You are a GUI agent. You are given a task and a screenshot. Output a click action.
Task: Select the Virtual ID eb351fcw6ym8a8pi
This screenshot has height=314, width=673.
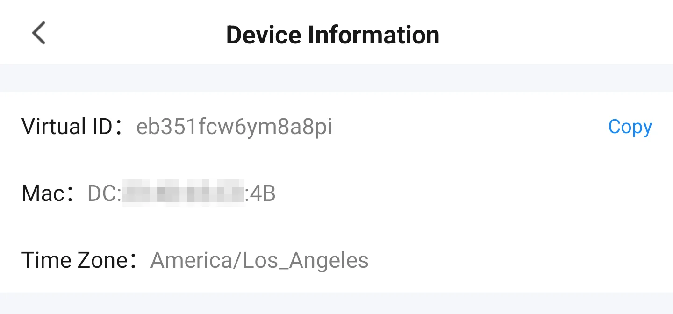point(234,126)
